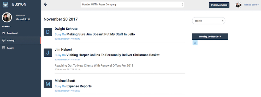Go back using the left arrow icon

pos(45,4)
